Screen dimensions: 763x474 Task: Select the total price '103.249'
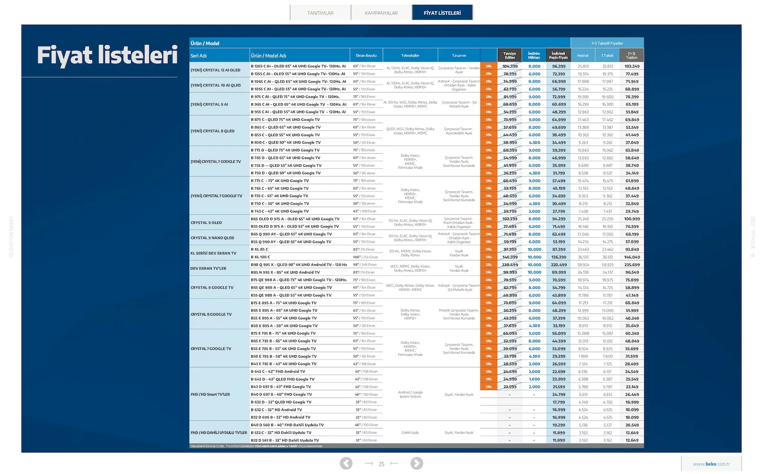(x=632, y=66)
